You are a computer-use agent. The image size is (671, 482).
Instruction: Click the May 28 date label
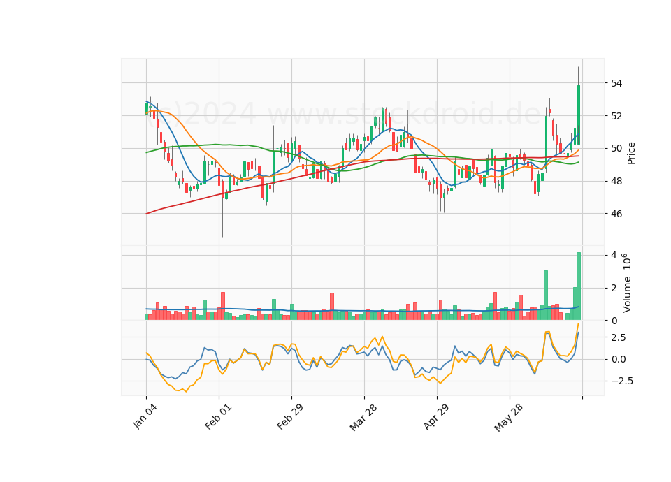pyautogui.click(x=508, y=417)
